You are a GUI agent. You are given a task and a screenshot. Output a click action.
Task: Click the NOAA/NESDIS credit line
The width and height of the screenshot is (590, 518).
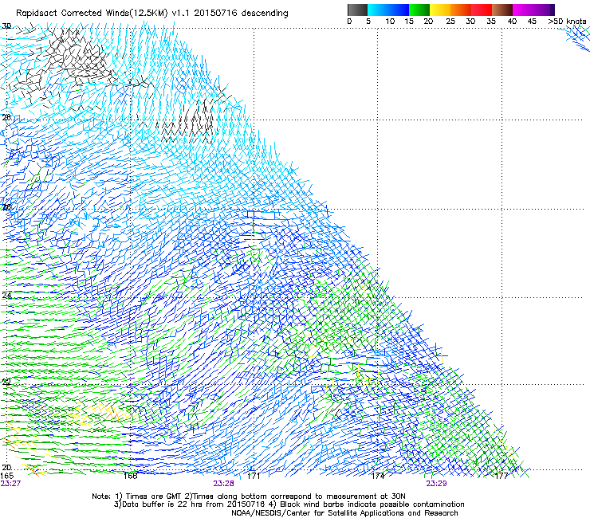[x=344, y=513]
